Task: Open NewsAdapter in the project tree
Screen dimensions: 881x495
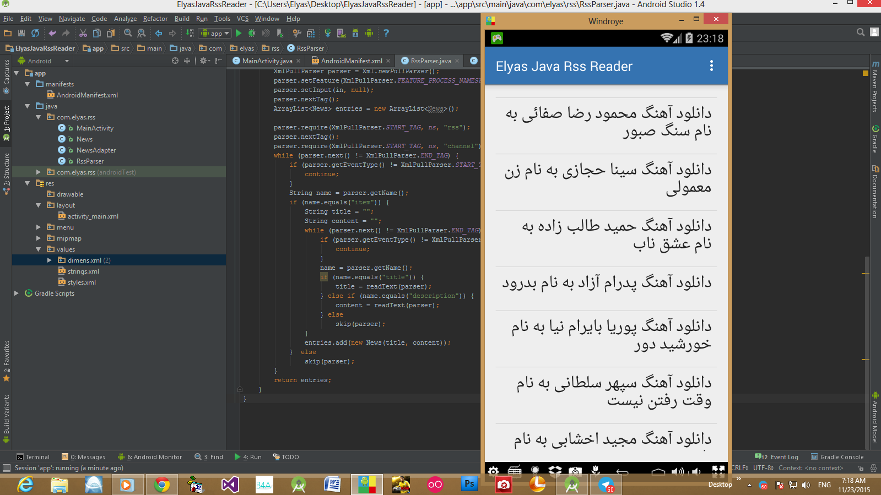Action: [96, 150]
